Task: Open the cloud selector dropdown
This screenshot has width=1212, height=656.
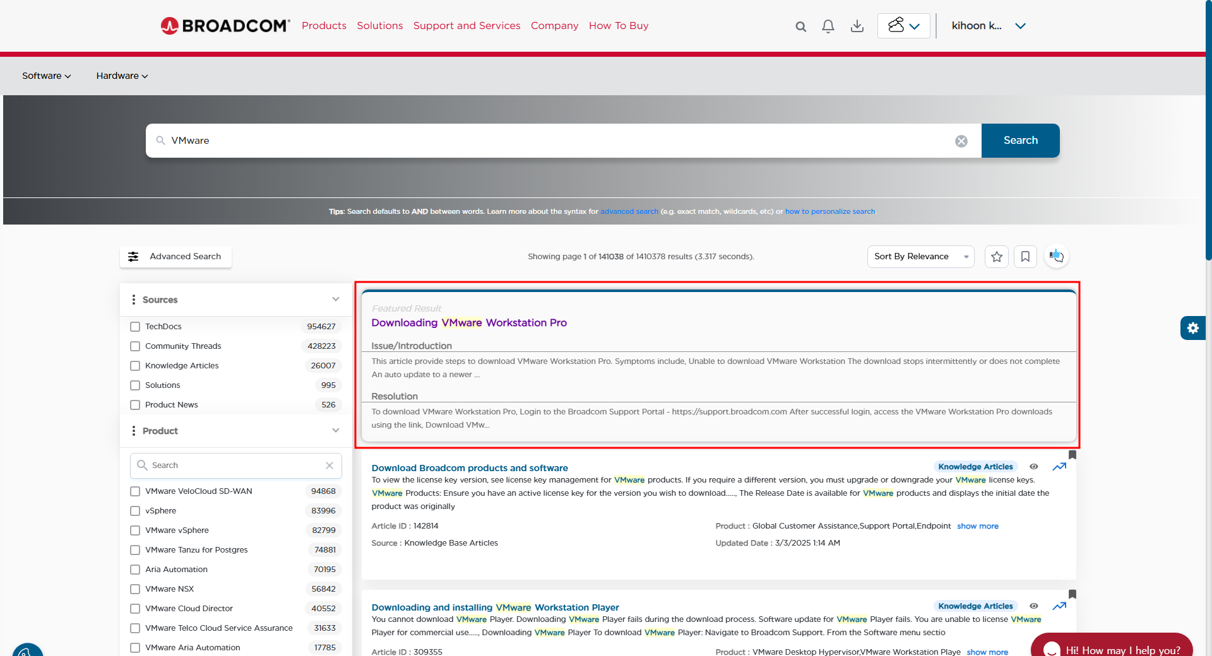Action: click(903, 26)
